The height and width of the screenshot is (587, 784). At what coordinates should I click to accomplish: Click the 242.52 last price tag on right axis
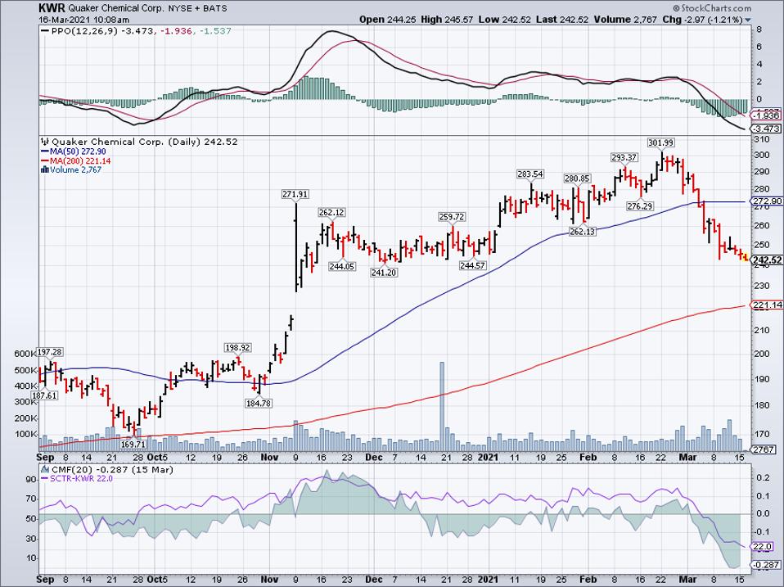tap(766, 260)
